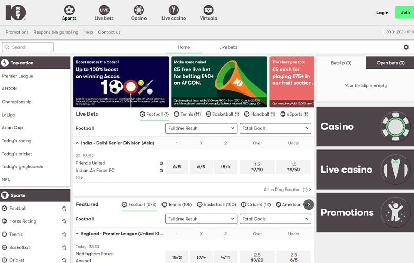Select Featured Tennis (108) tab
This screenshot has width=414, height=263.
(176, 205)
